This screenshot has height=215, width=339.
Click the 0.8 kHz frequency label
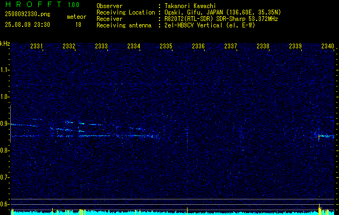(x=4, y=150)
